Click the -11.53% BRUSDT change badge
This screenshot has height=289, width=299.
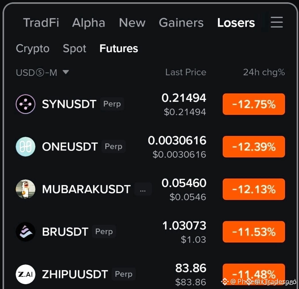tap(254, 232)
